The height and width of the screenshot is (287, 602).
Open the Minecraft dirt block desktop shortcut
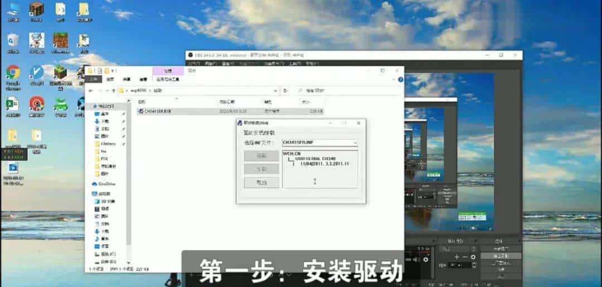tap(60, 42)
